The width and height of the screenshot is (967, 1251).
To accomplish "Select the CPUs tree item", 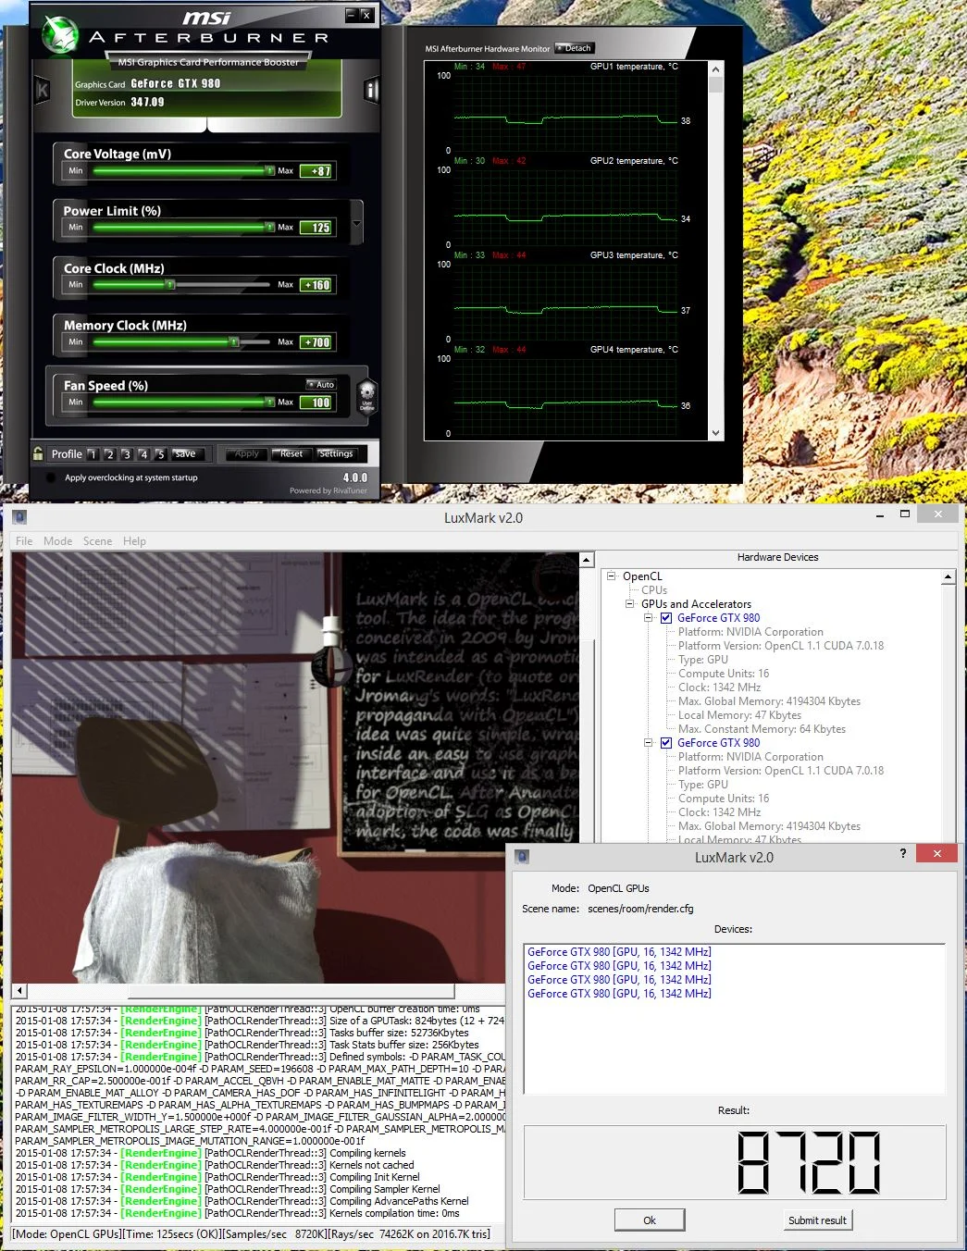I will [654, 589].
